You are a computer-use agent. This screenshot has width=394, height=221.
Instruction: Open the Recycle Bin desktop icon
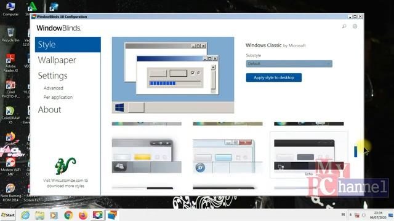[10, 35]
